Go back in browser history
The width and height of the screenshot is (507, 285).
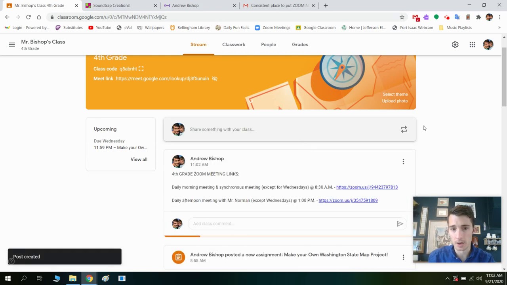coord(7,17)
